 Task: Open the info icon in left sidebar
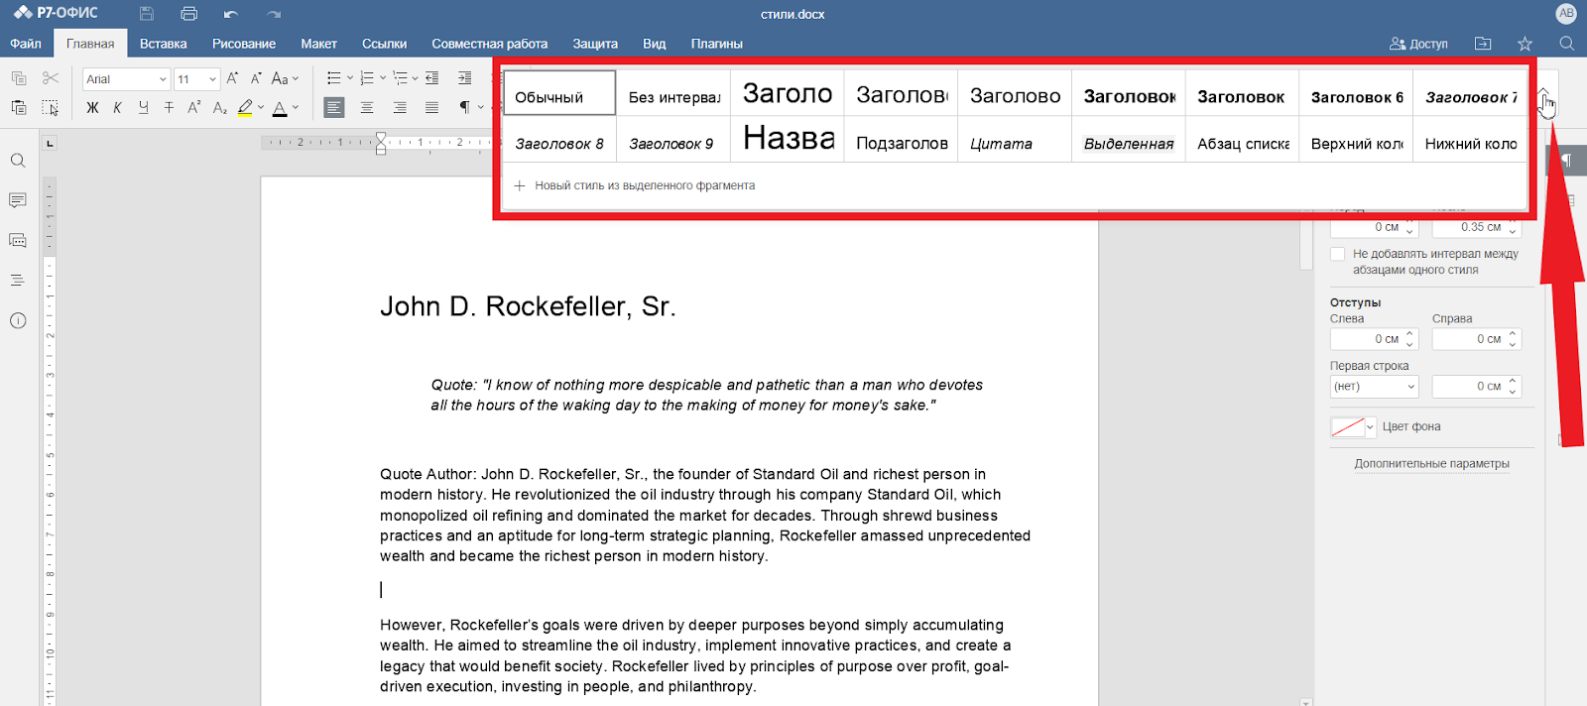coord(18,320)
